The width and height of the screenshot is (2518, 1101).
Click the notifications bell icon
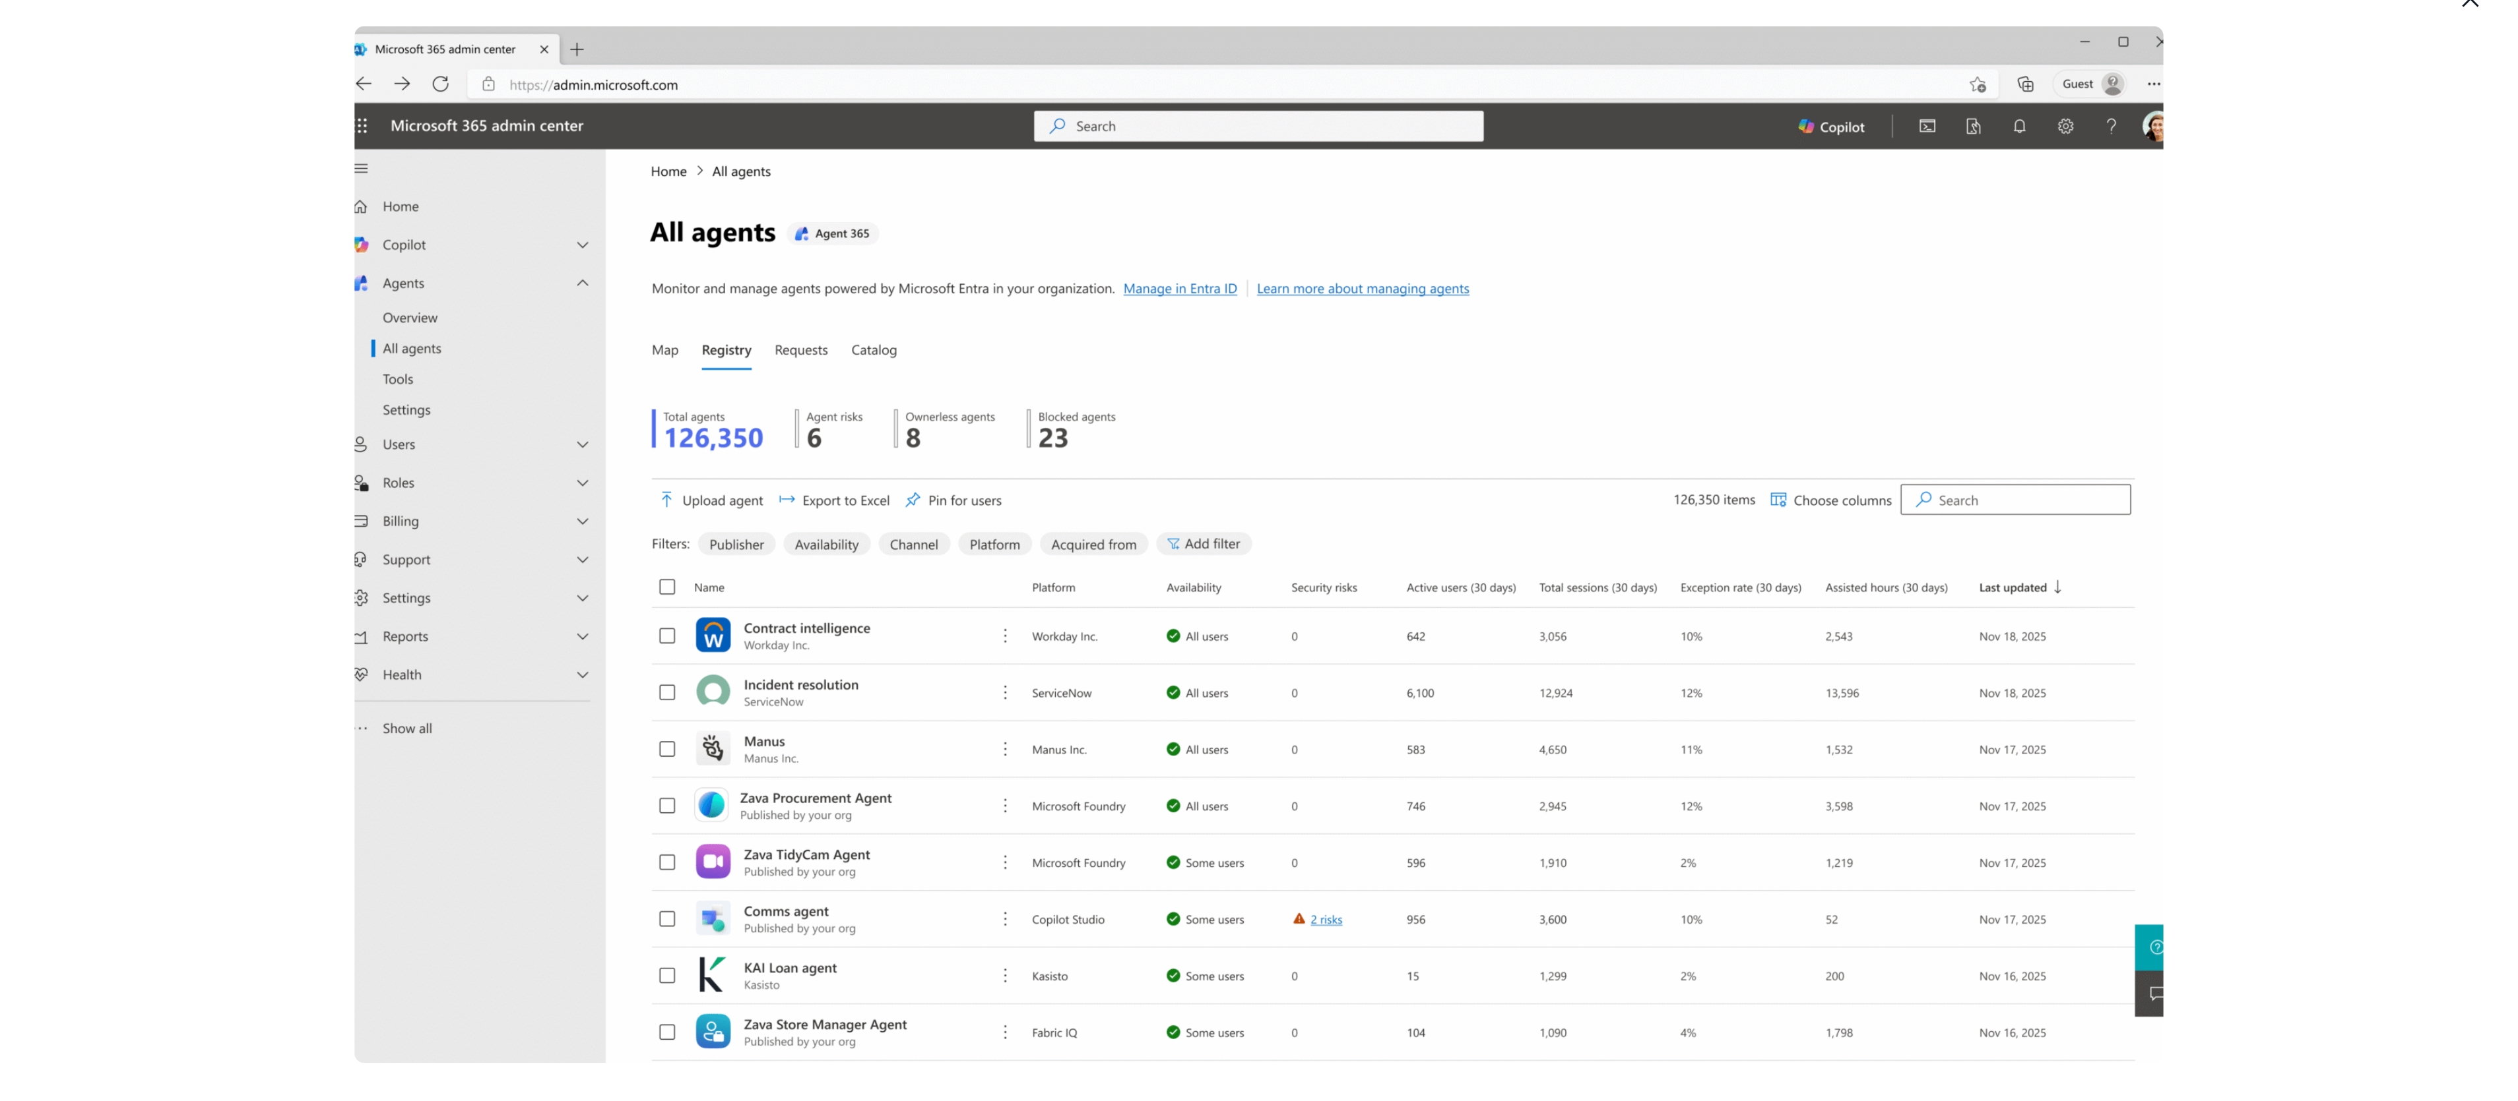2018,126
